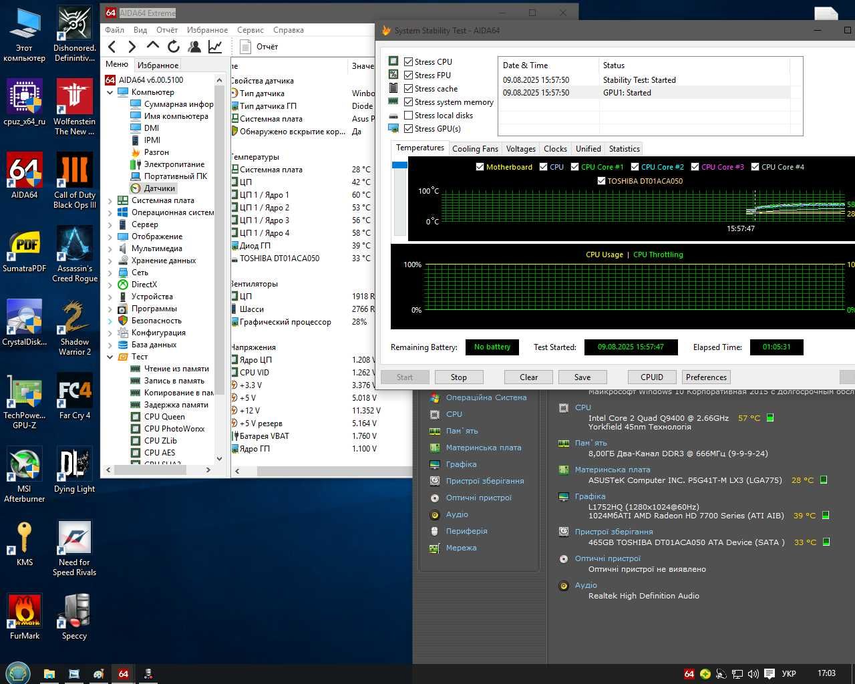Collapse the Тест tree node
The image size is (855, 684).
pyautogui.click(x=110, y=357)
